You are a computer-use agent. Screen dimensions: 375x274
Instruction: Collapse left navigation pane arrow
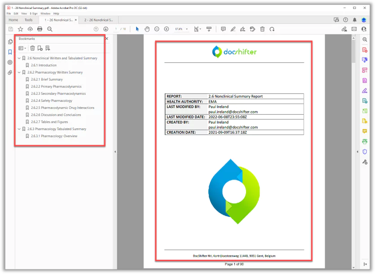pos(115,152)
